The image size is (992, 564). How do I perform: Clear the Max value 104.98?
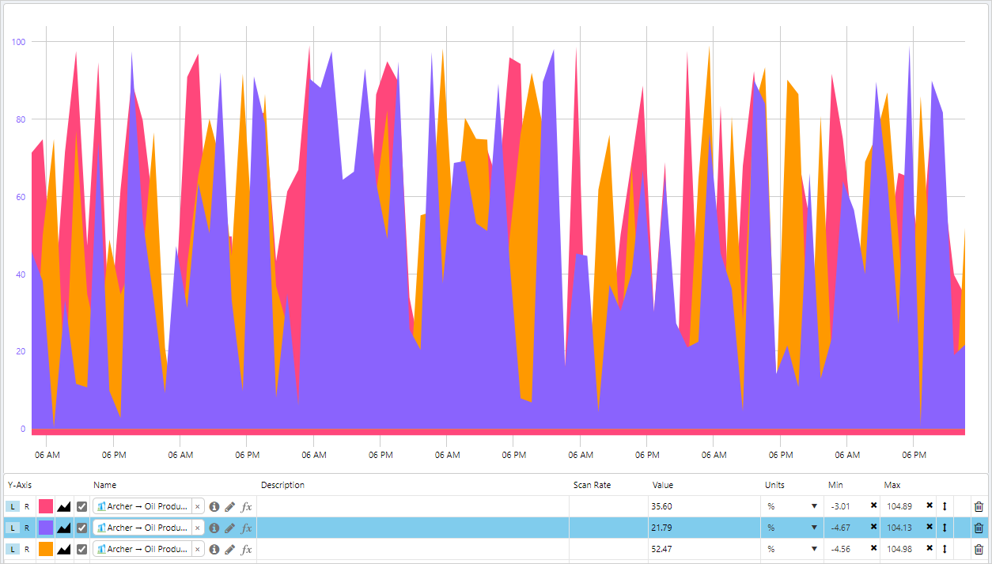pyautogui.click(x=930, y=549)
